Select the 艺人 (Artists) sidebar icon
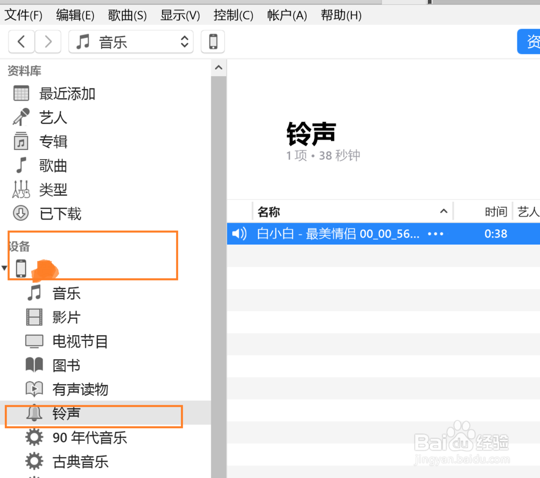 pyautogui.click(x=20, y=117)
